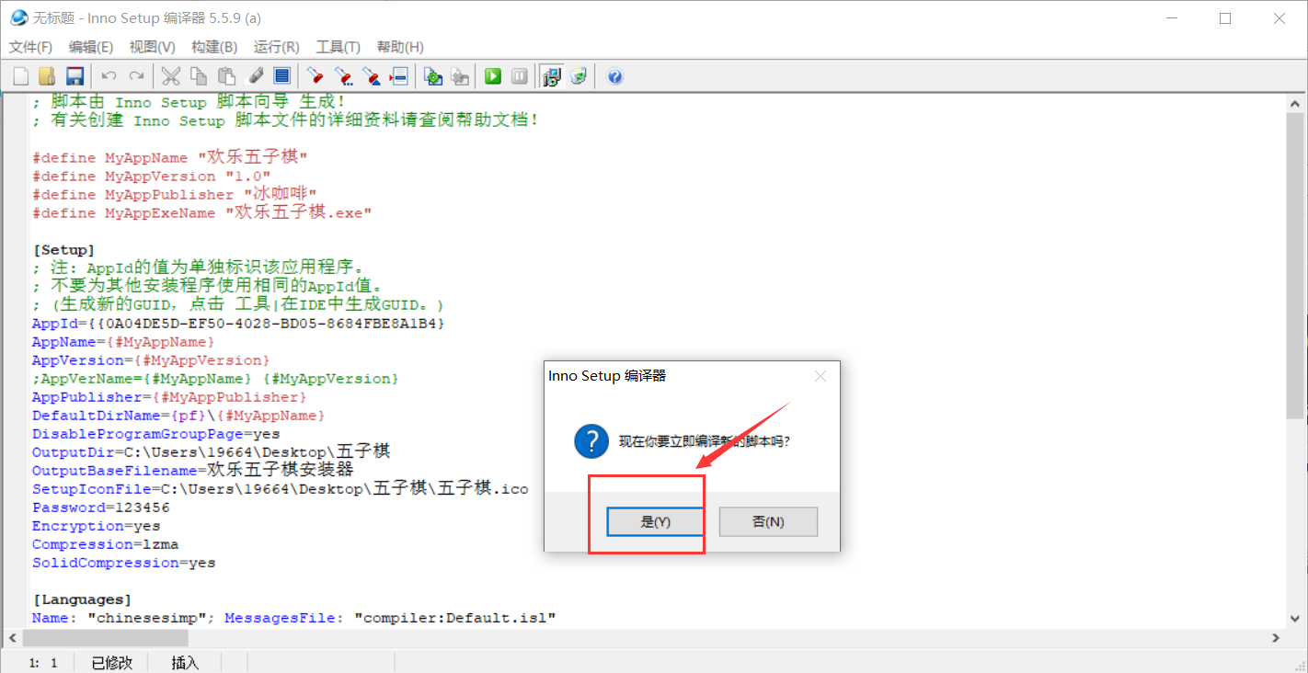Click the Compile script toolbar icon
The image size is (1308, 673).
pos(433,76)
